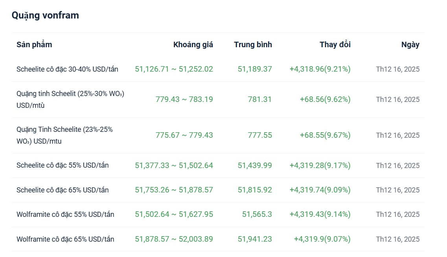Click the 'Khoảng giá' column header
This screenshot has height=257, width=447.
coord(193,44)
